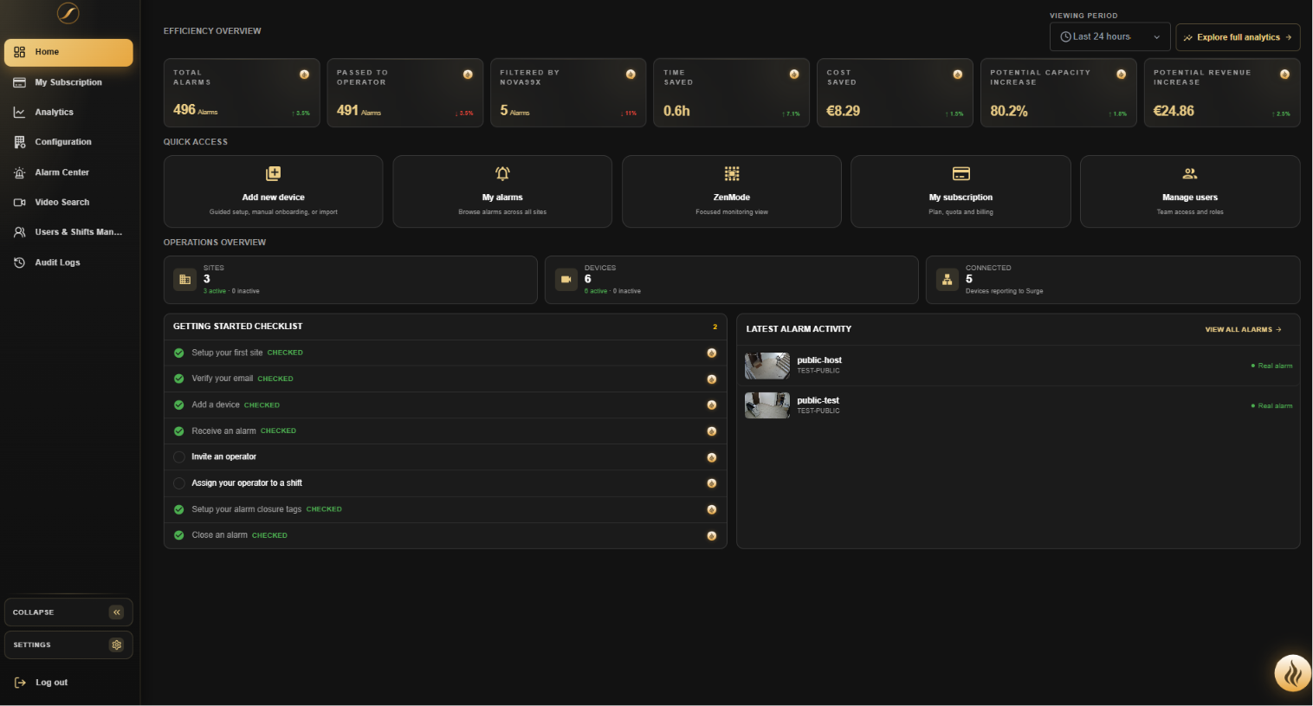Open Users & Shifts Management page
Image resolution: width=1313 pixels, height=706 pixels.
[68, 232]
